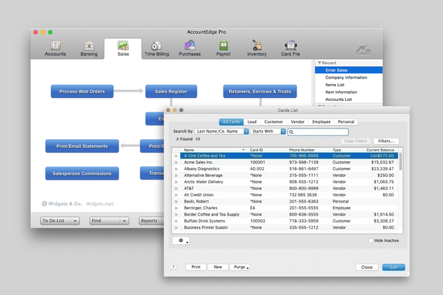Select Item Information in Recent list
The image size is (443, 295).
349,92
